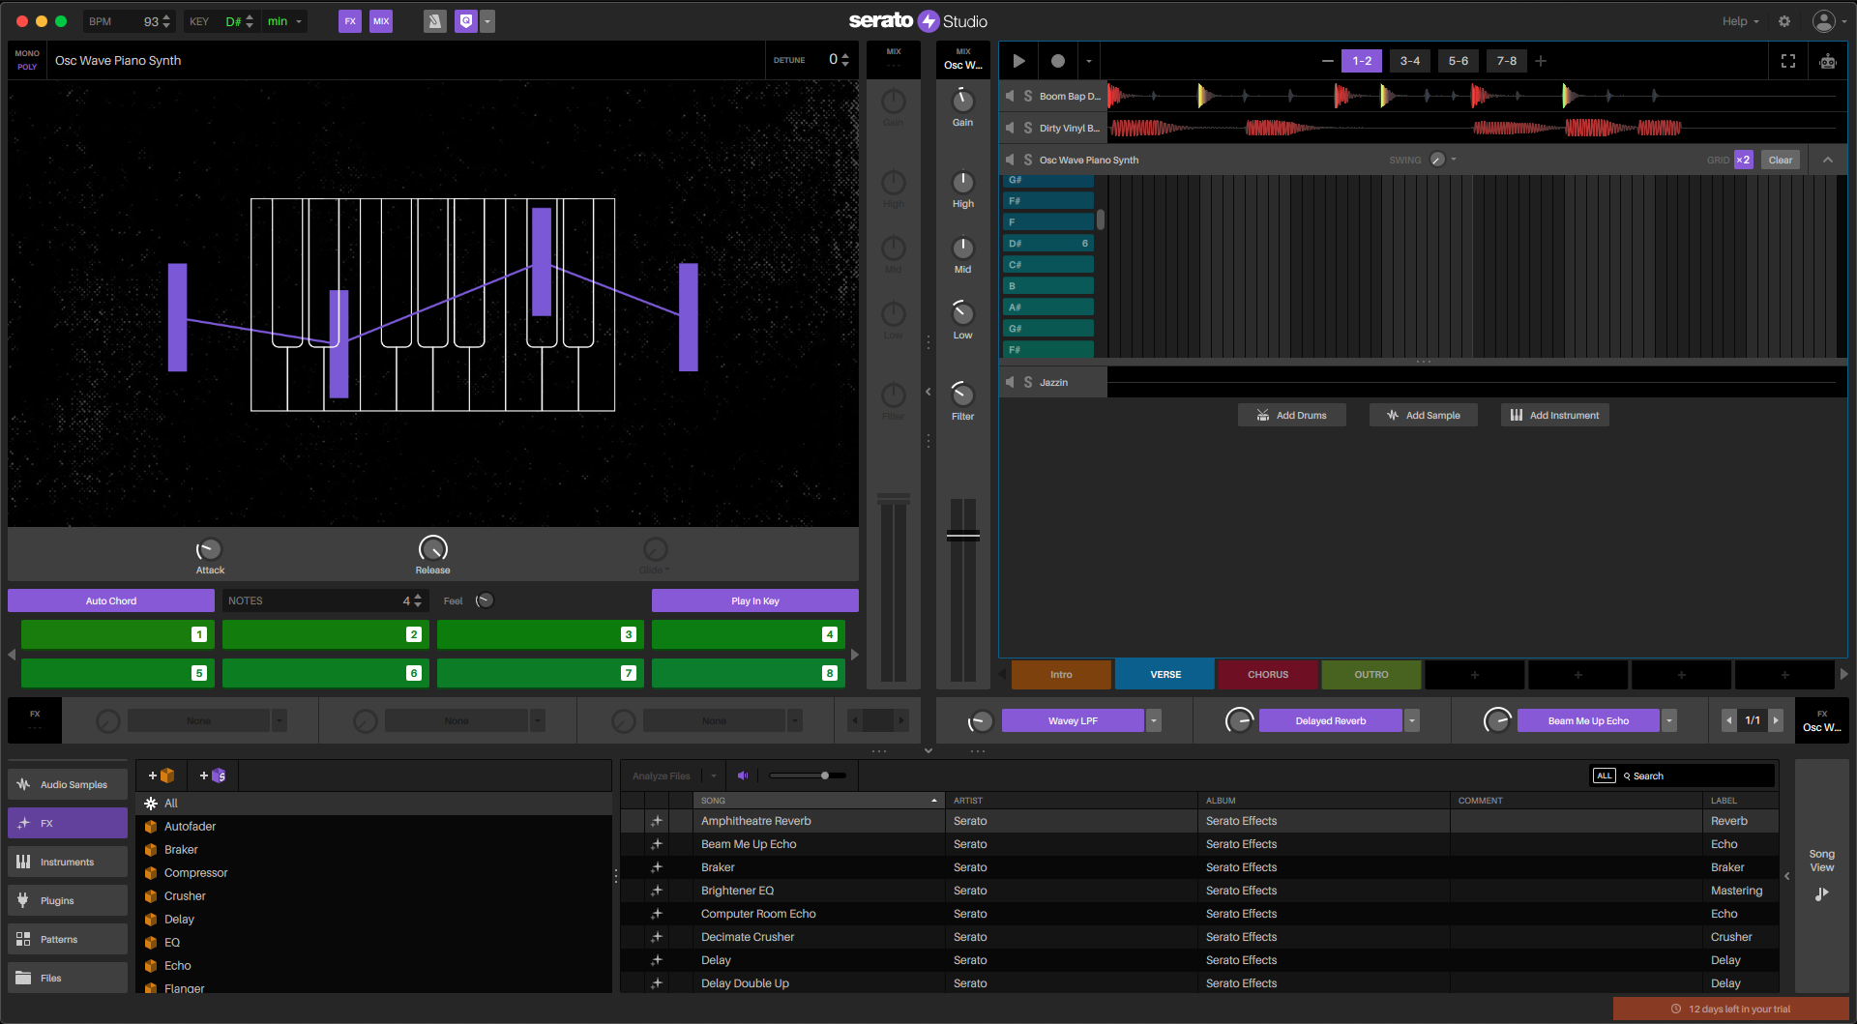This screenshot has width=1857, height=1024.
Task: Open the settings gear icon
Action: pyautogui.click(x=1784, y=21)
